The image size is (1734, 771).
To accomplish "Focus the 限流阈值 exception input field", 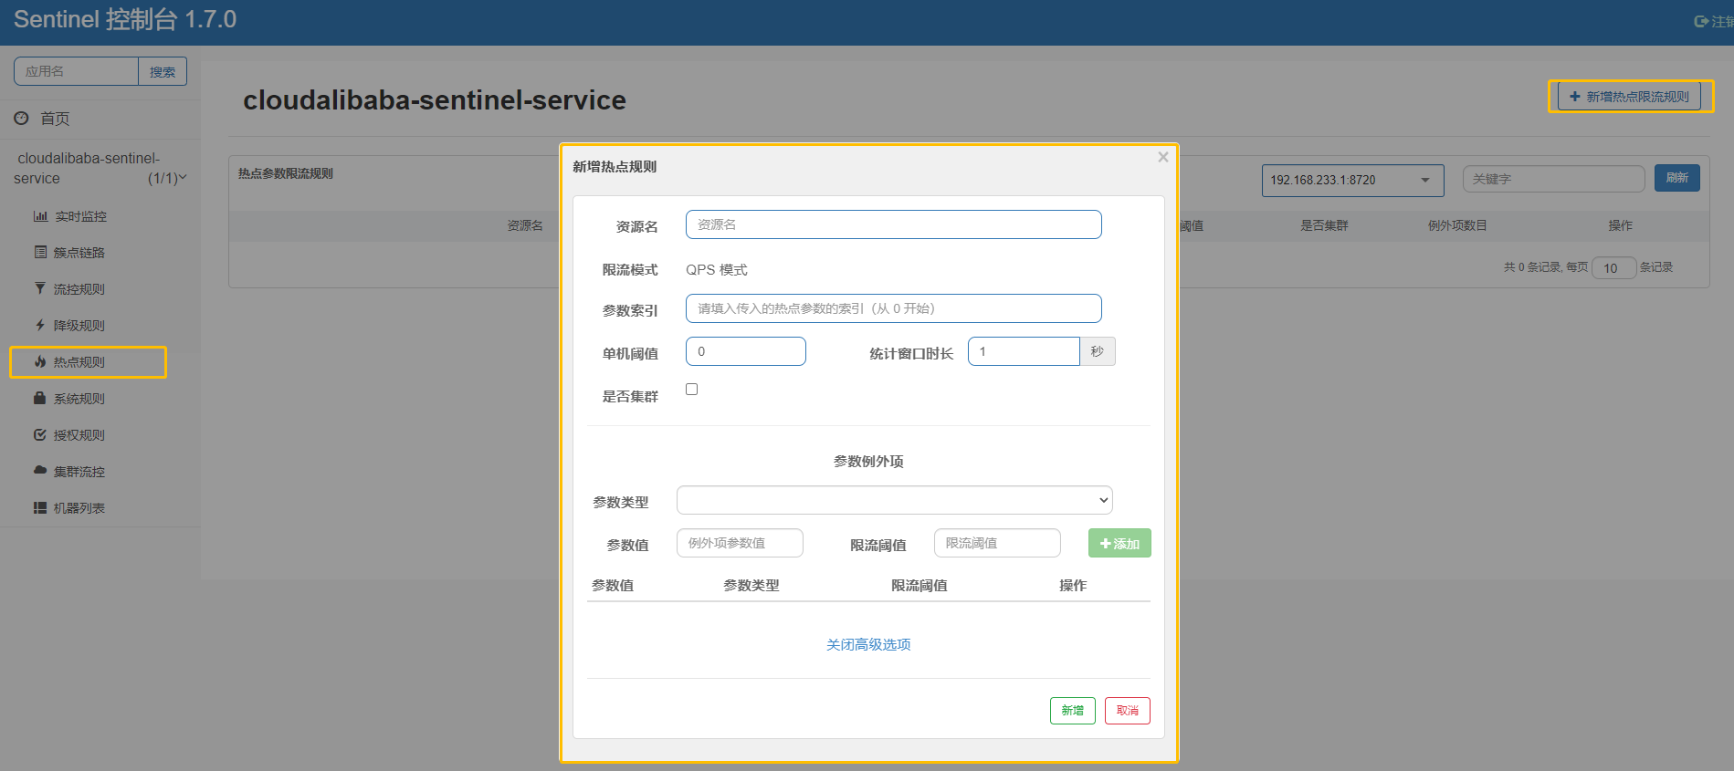I will (x=997, y=543).
